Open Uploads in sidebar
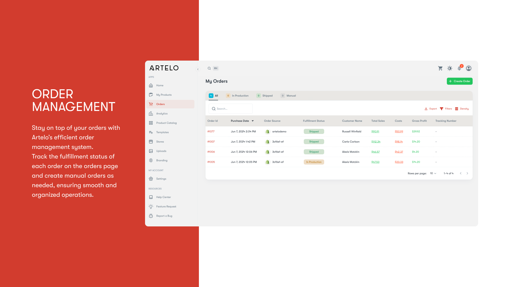This screenshot has height=287, width=510. 171,151
